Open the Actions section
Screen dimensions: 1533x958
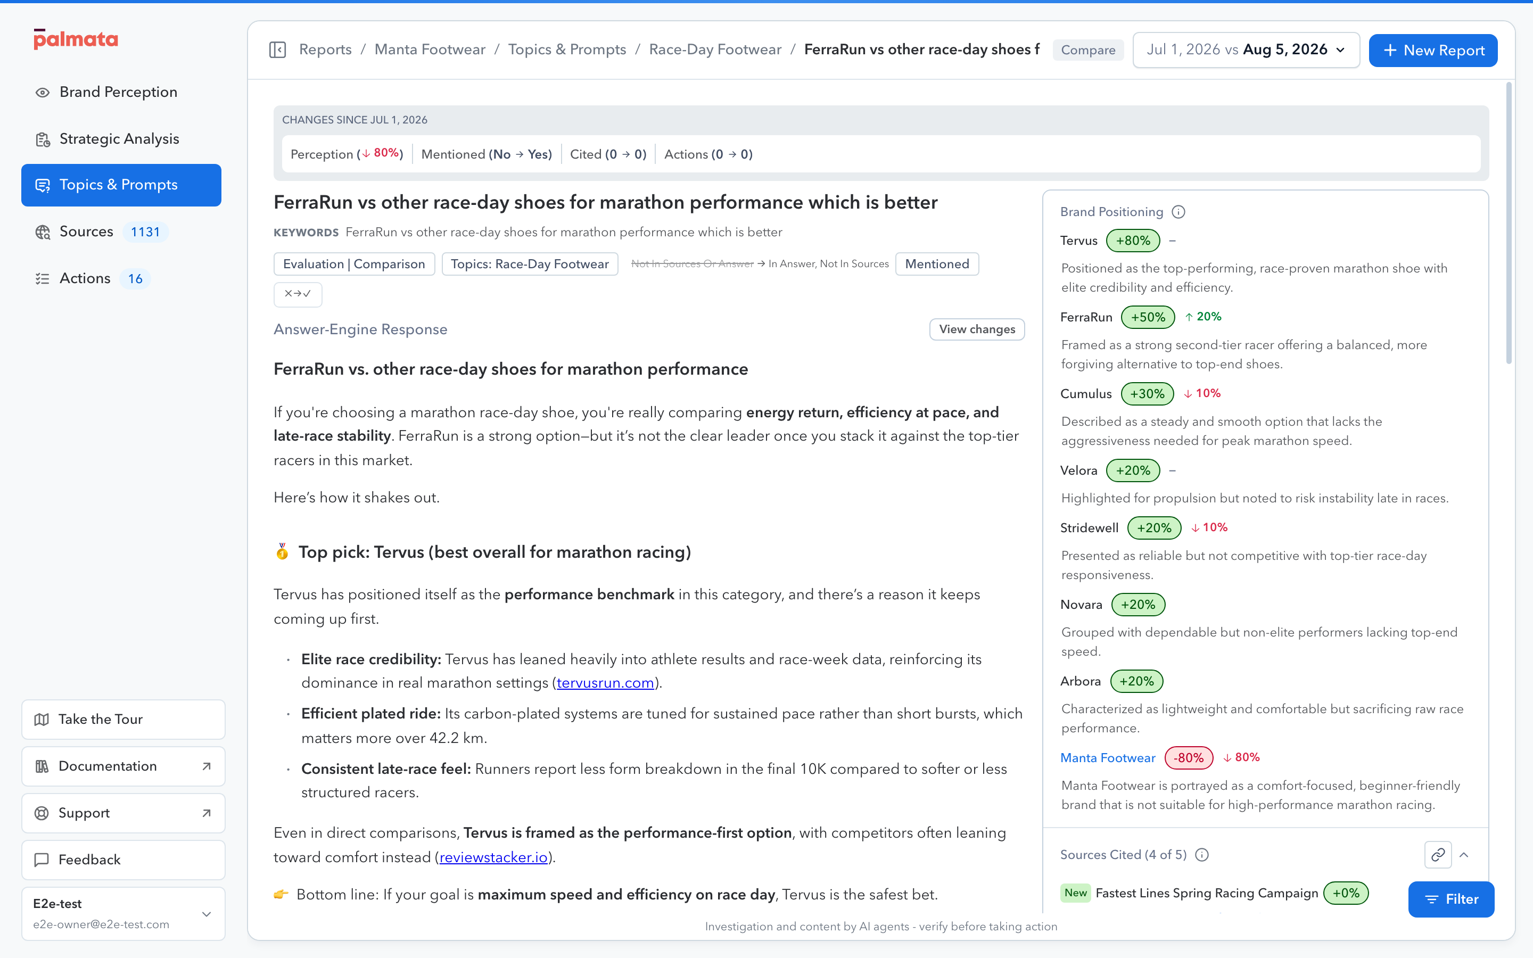pos(121,278)
